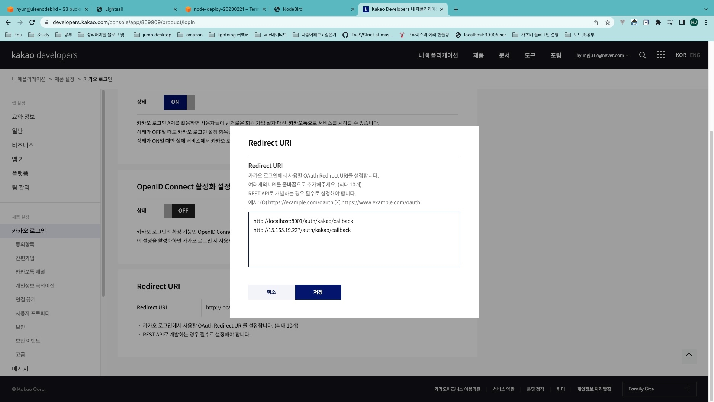Viewport: 714px width, 402px height.
Task: Click the site info lock icon
Action: (47, 22)
